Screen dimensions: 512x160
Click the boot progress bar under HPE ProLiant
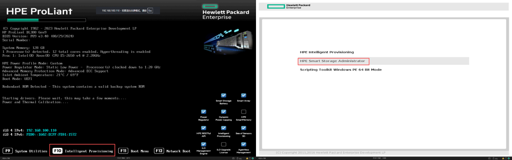point(46,20)
